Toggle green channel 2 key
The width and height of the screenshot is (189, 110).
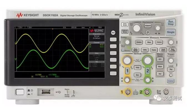[x=148, y=71]
